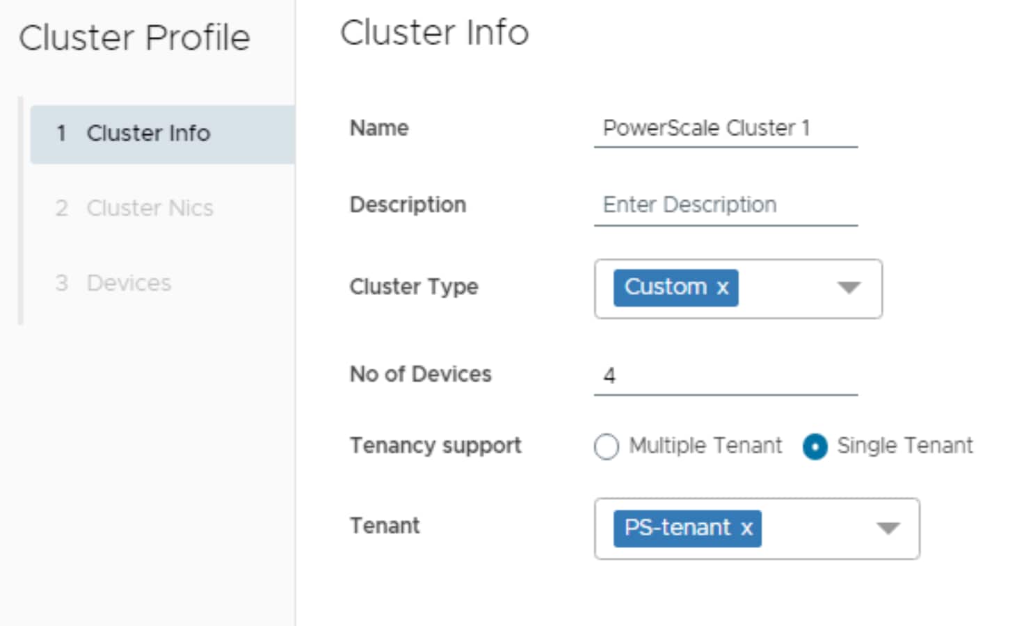Click the No of Devices label

[x=420, y=374]
